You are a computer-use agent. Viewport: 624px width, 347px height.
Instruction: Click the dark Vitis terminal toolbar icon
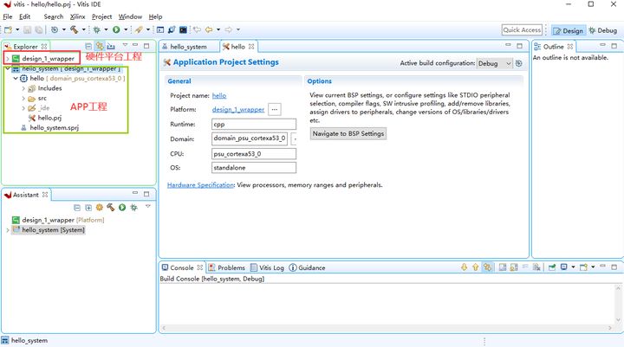coord(183,29)
